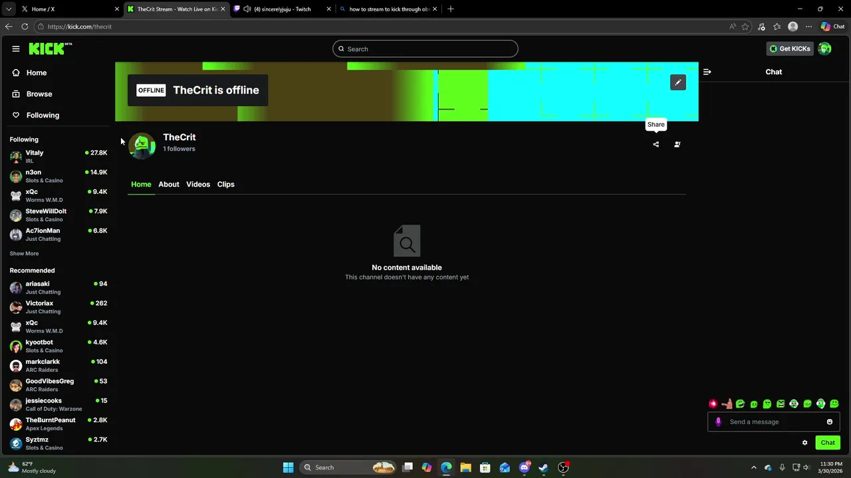This screenshot has width=851, height=478.
Task: Open TheBurntPeanut in Recommended list
Action: coord(59,424)
